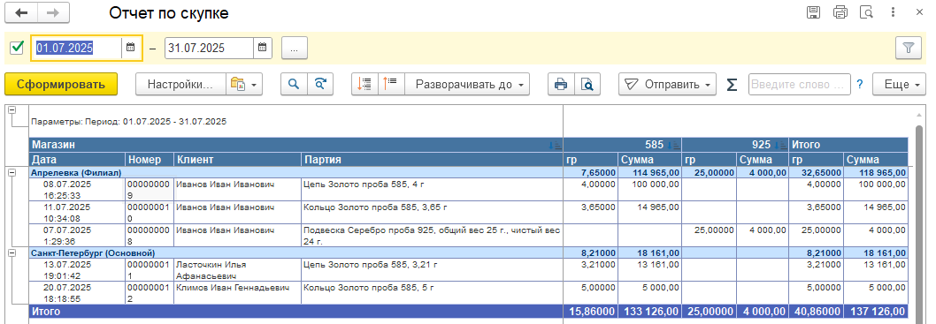Click sort icon next to 585 header
This screenshot has height=324, width=936.
point(673,146)
